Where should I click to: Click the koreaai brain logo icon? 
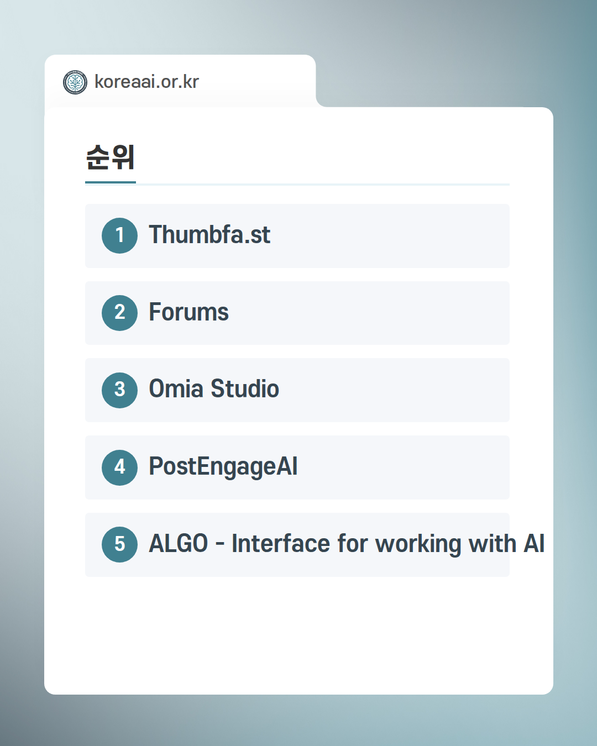click(x=75, y=82)
